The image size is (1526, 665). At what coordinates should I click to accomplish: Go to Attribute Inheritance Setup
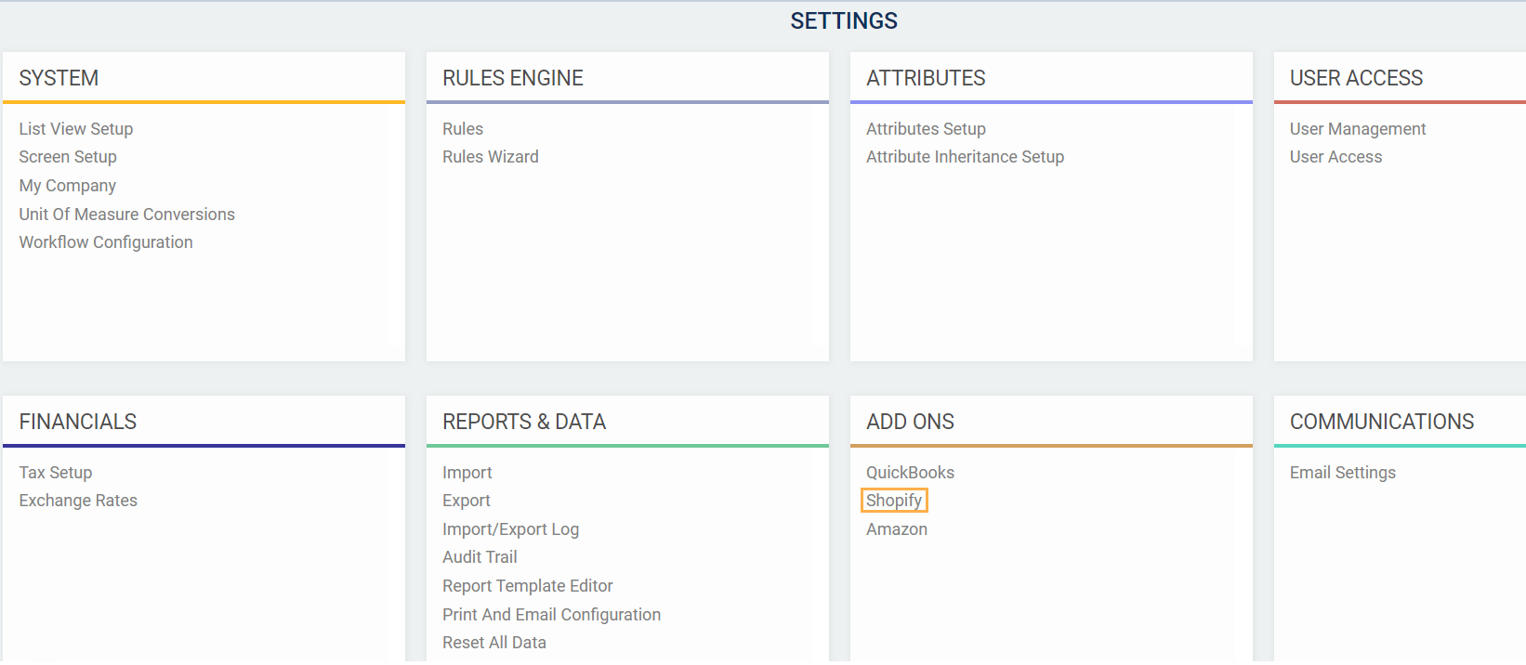(x=965, y=157)
